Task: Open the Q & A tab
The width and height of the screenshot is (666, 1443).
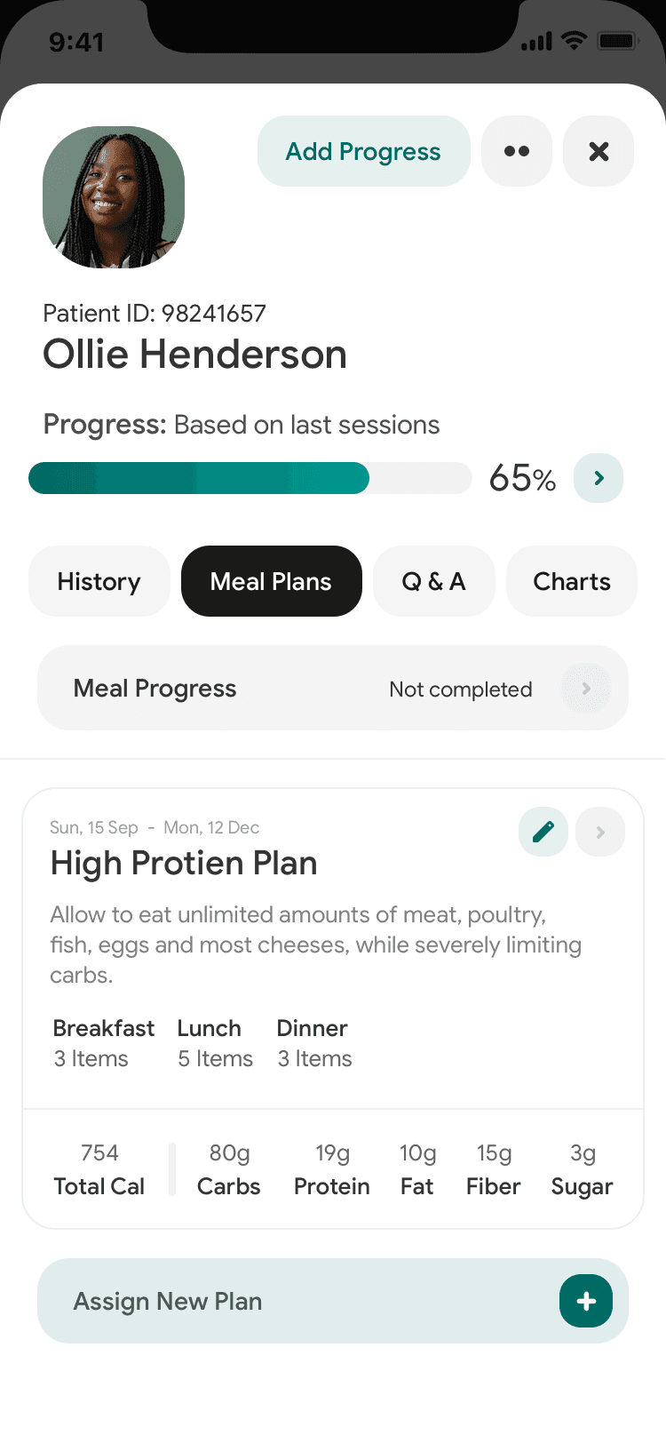Action: click(x=434, y=581)
